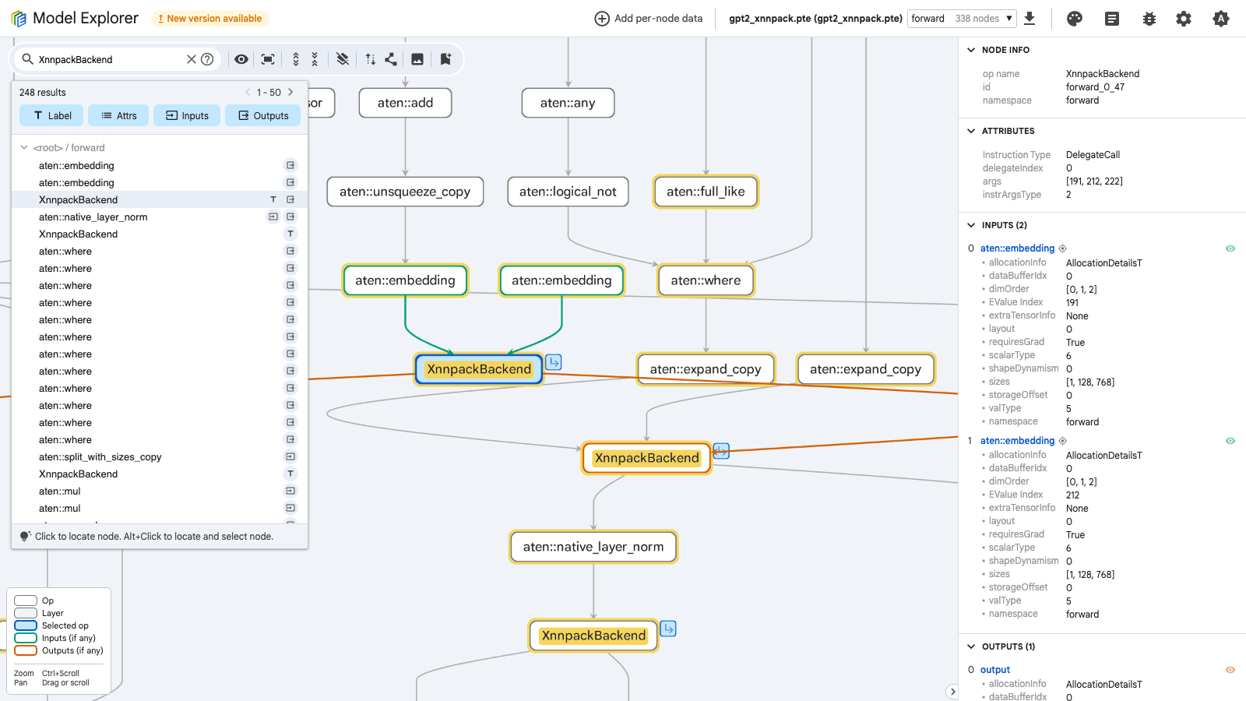
Task: Click the hexagon A icon in header
Action: click(x=1221, y=19)
